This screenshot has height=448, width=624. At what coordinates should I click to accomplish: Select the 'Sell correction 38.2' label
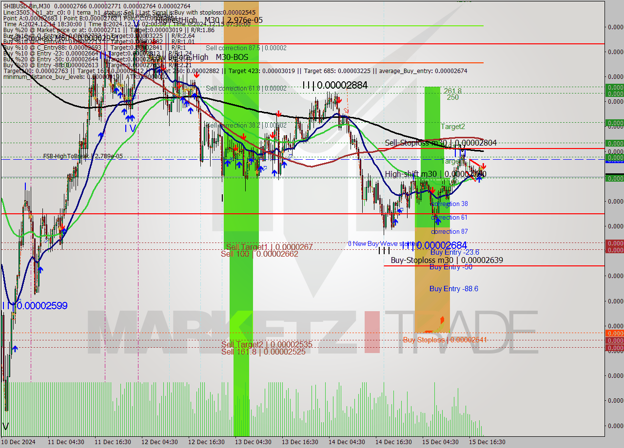(x=246, y=125)
